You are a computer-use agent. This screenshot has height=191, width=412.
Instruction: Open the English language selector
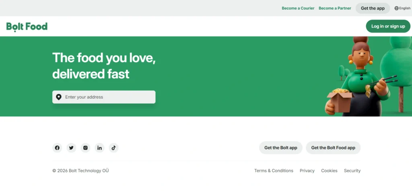point(402,8)
